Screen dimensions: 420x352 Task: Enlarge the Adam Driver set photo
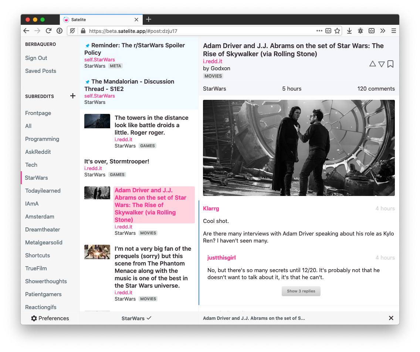(x=299, y=148)
